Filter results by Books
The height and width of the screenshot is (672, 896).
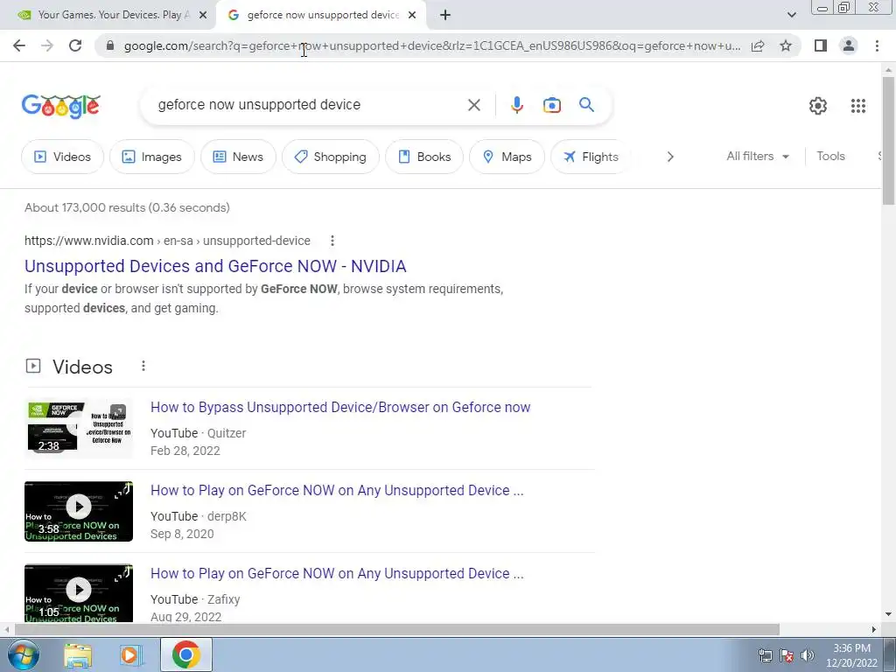point(424,157)
